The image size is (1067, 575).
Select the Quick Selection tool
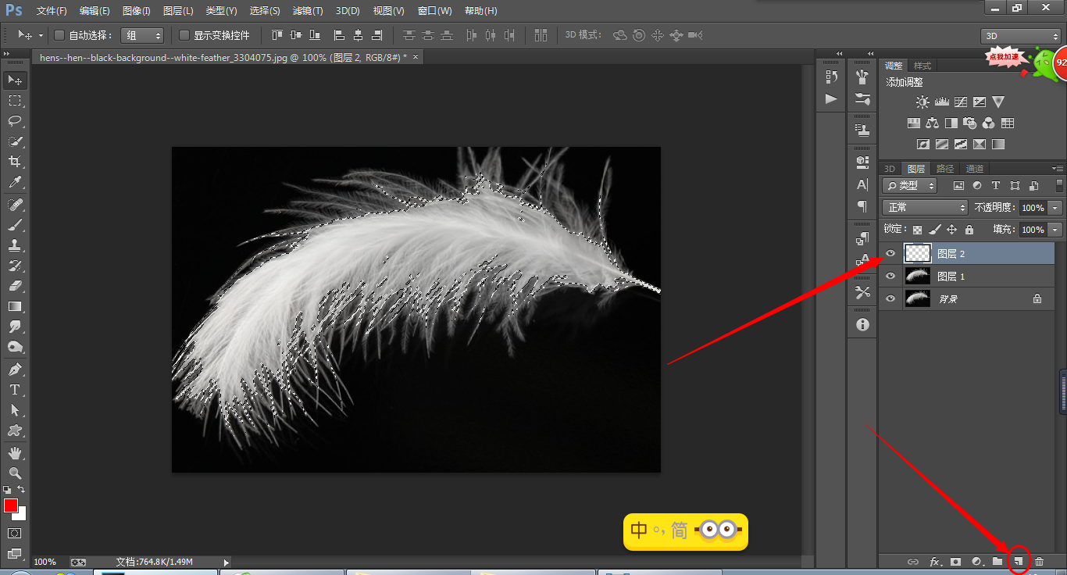15,141
